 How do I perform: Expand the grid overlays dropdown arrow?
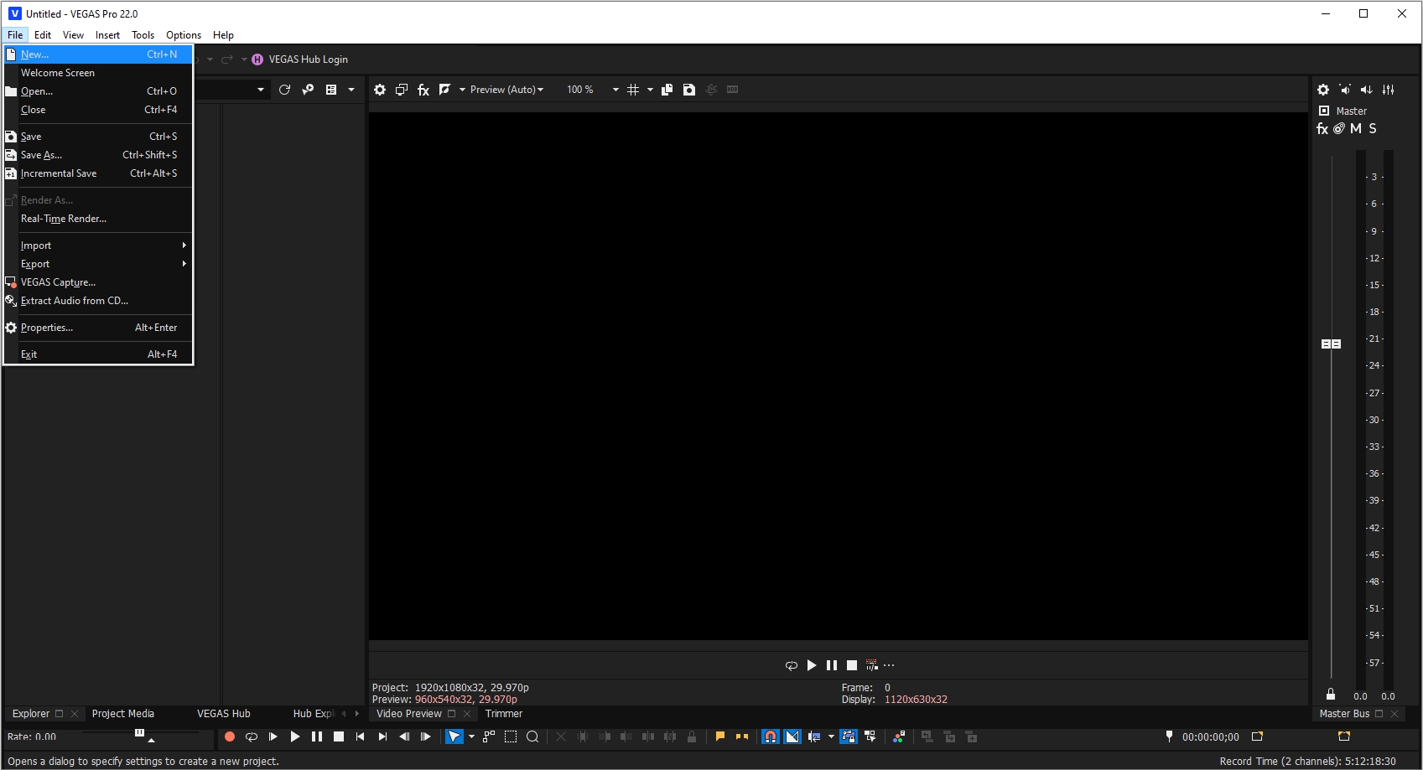[x=650, y=90]
